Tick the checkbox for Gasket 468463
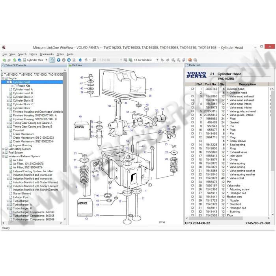This screenshot has width=276, height=276. [192, 122]
